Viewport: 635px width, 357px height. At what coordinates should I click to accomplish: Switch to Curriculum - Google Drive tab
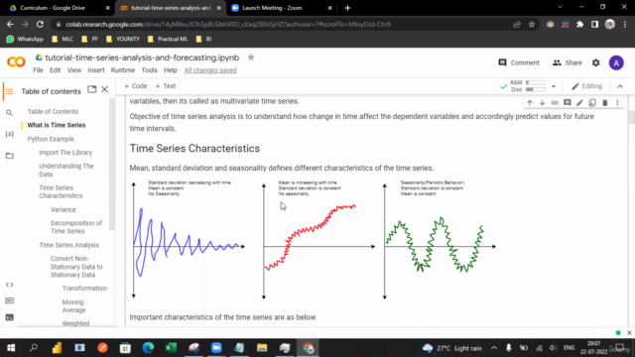point(53,8)
